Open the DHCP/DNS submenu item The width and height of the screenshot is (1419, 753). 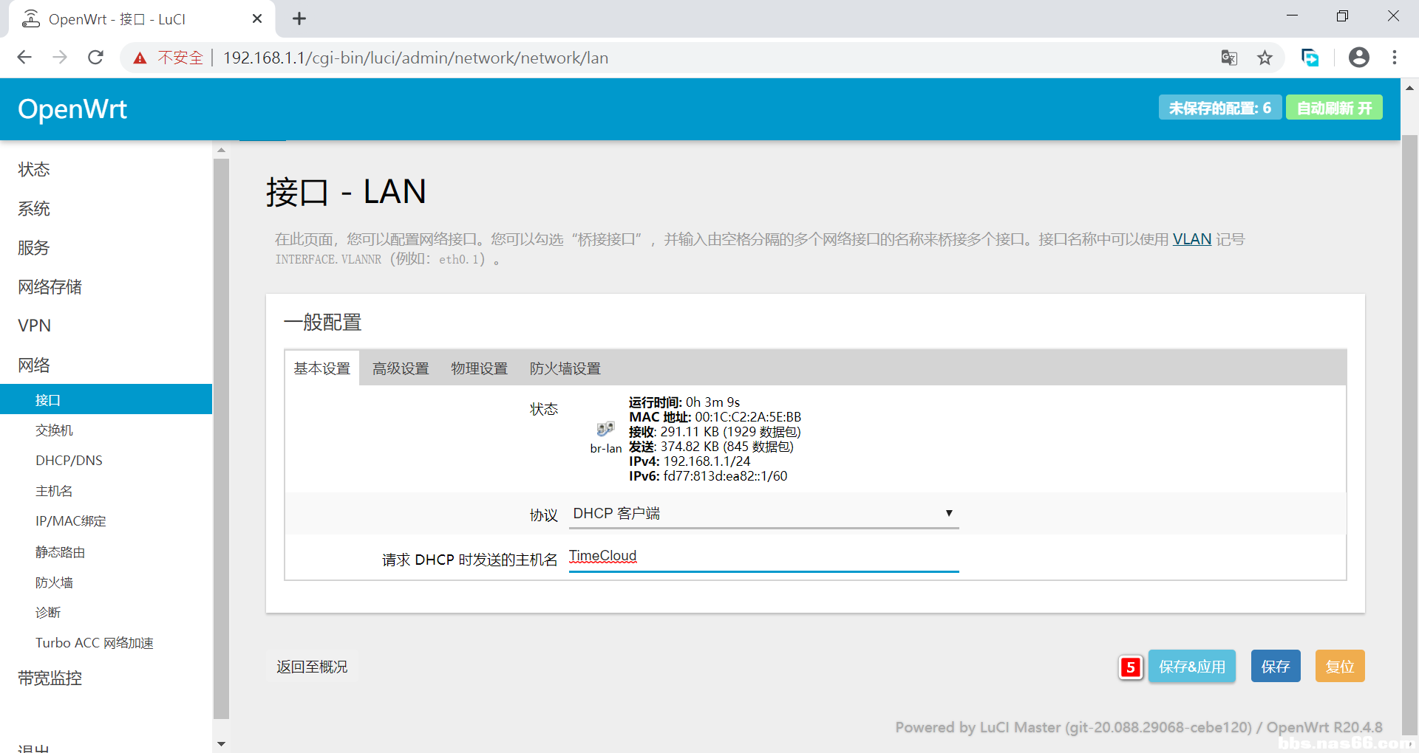[x=69, y=461]
